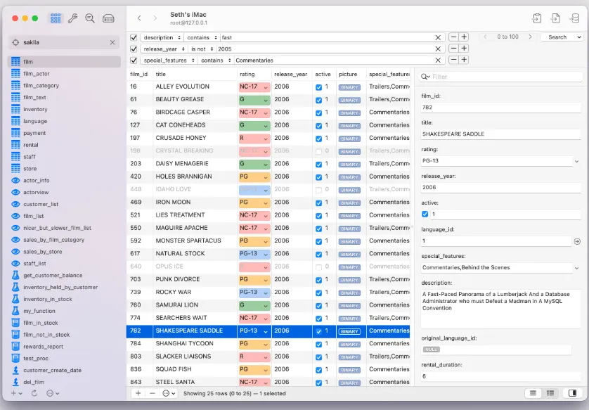Open the BINARY picture for CAT CONEHEADS
This screenshot has width=589, height=410.
point(349,126)
